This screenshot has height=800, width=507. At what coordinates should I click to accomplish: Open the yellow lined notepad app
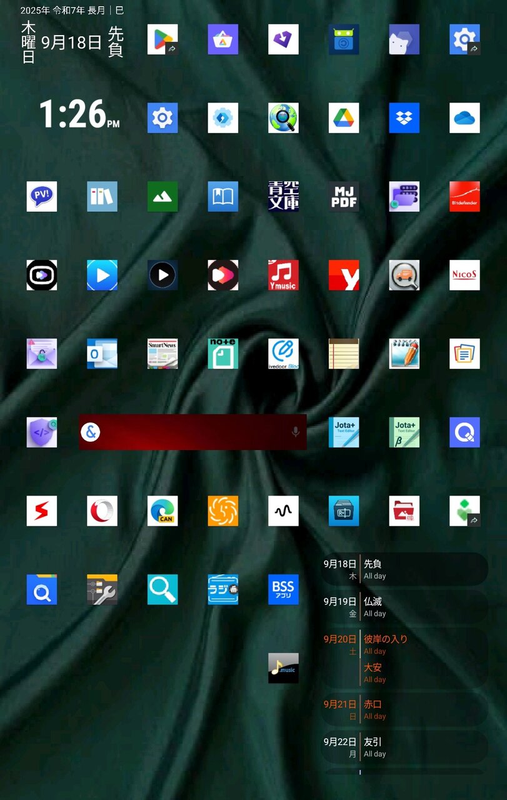tap(344, 354)
